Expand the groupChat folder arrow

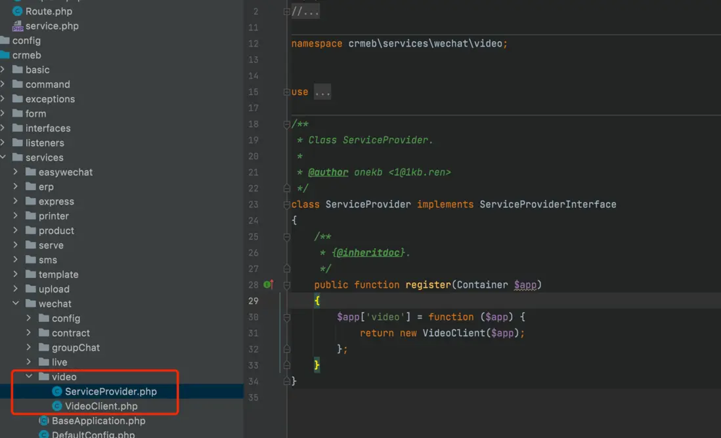[28, 347]
